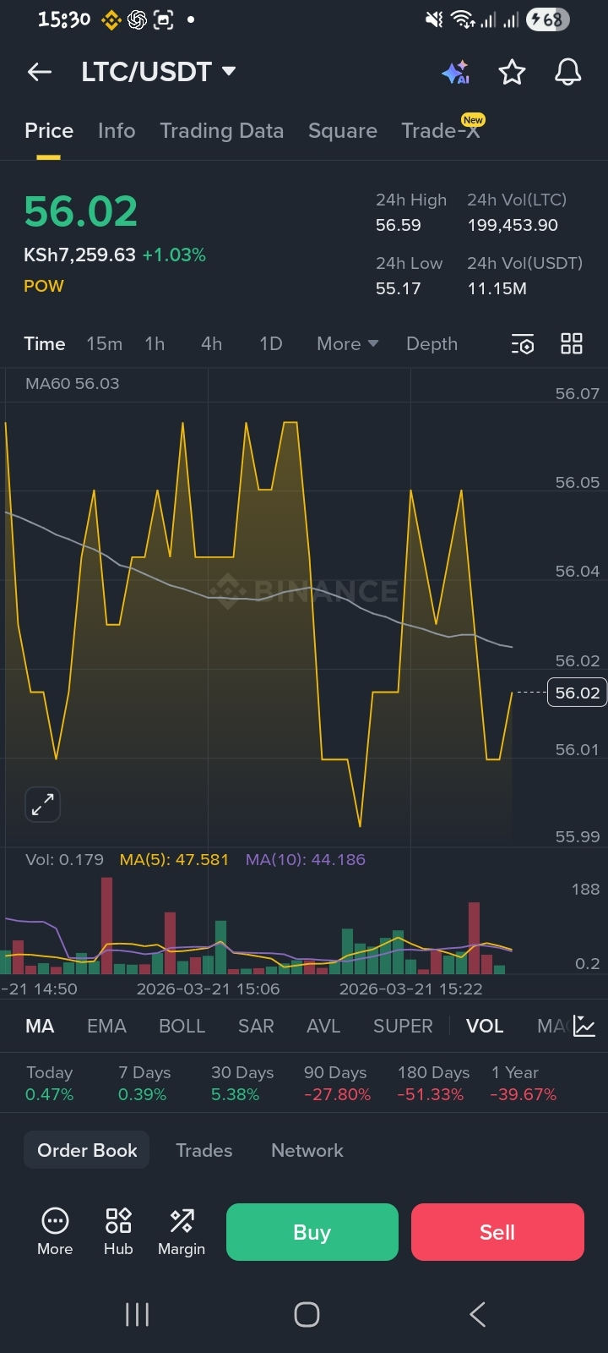
Task: Open chart settings icon
Action: [x=523, y=344]
